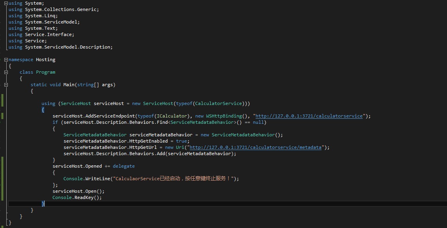This screenshot has width=447, height=228.
Task: Click 'using System.Text;' line
Action: pyautogui.click(x=33, y=28)
